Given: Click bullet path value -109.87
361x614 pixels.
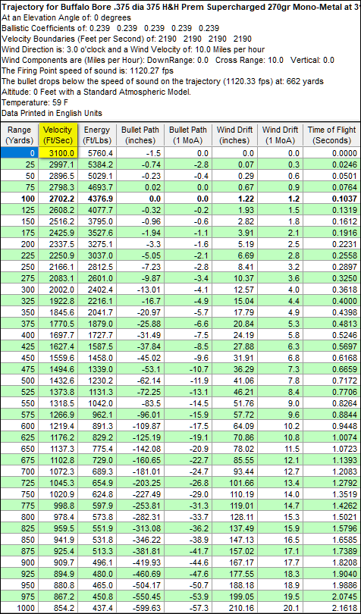Looking at the screenshot, I should point(140,426).
